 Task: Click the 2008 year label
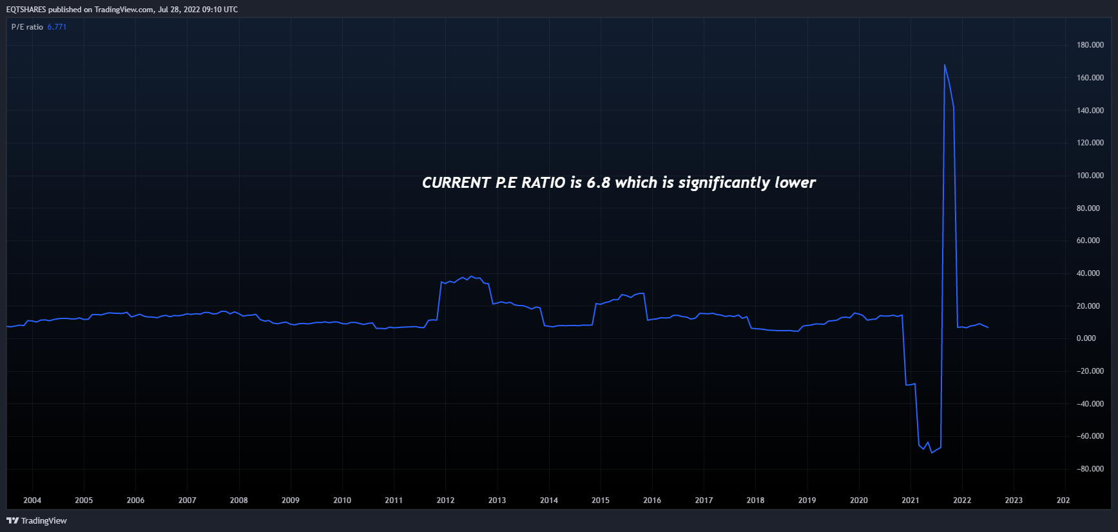click(x=239, y=500)
